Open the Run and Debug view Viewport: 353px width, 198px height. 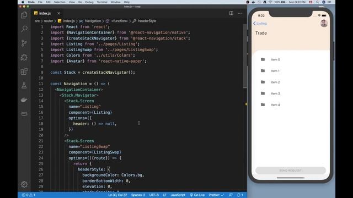24,57
